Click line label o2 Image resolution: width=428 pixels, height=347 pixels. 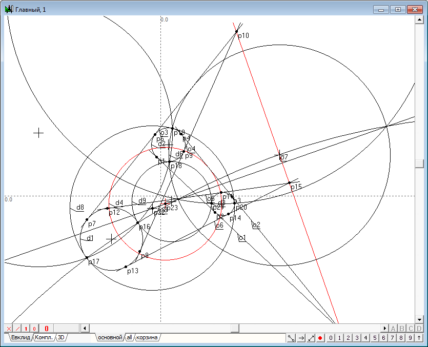[x=256, y=225]
